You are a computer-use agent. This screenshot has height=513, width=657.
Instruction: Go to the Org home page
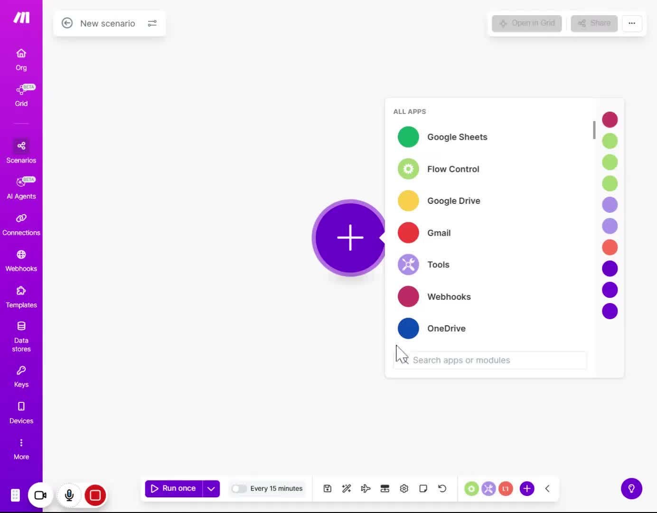tap(21, 60)
